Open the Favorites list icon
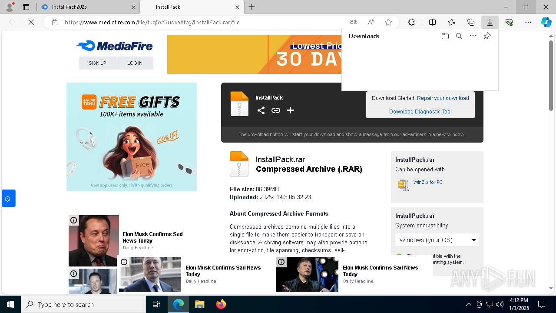556x313 pixels. (x=452, y=22)
